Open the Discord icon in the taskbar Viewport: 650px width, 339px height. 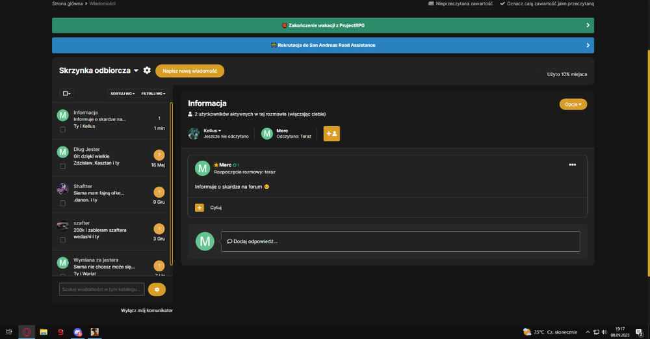[x=77, y=332]
